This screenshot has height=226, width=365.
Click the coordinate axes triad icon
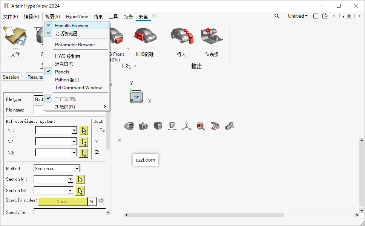186,126
